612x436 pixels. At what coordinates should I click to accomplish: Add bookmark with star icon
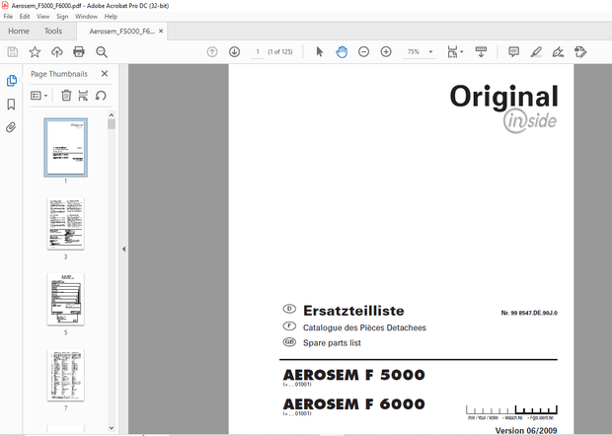(35, 52)
